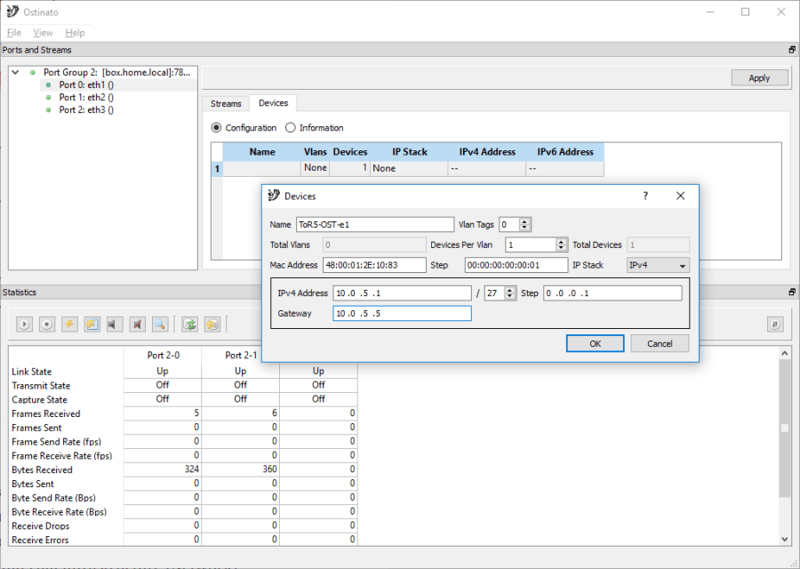Select the Information radio button

[291, 127]
